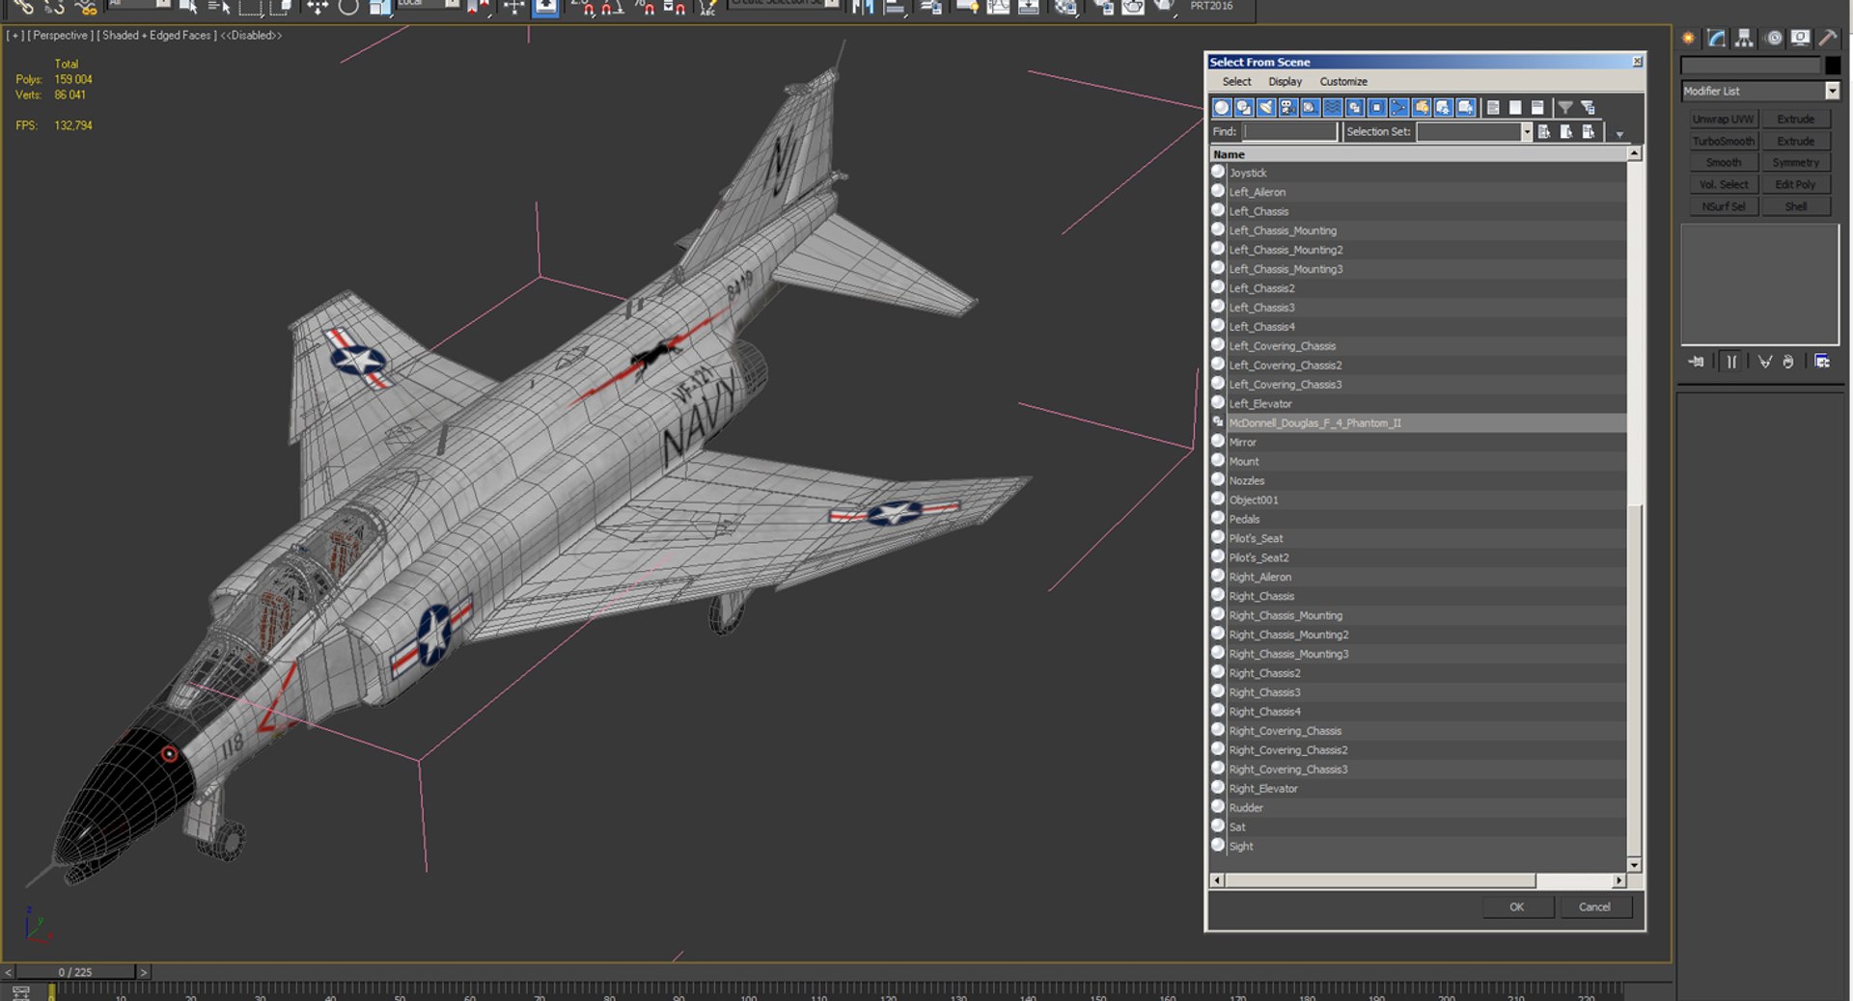Click the Name column header
1853x1001 pixels.
1419,154
